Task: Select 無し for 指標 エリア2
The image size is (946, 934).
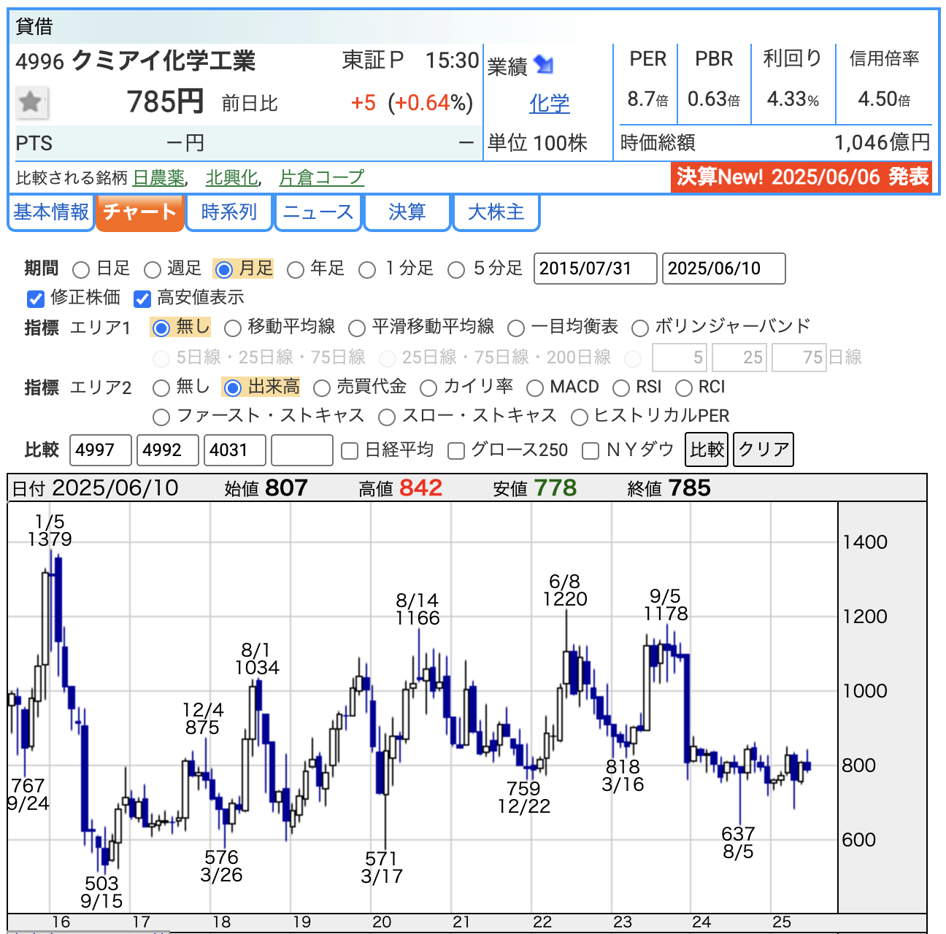Action: [161, 387]
